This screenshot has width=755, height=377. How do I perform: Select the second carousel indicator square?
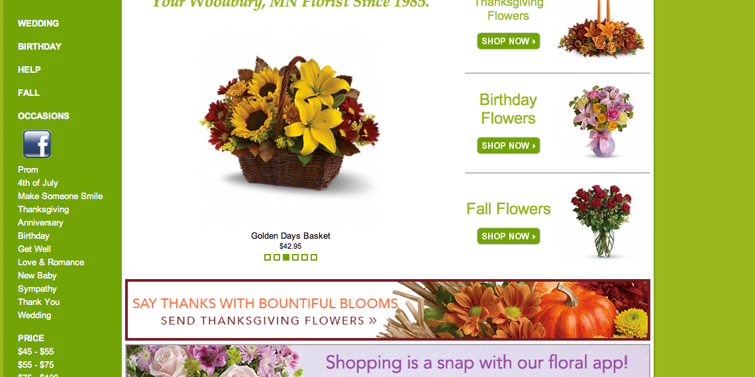coord(277,257)
